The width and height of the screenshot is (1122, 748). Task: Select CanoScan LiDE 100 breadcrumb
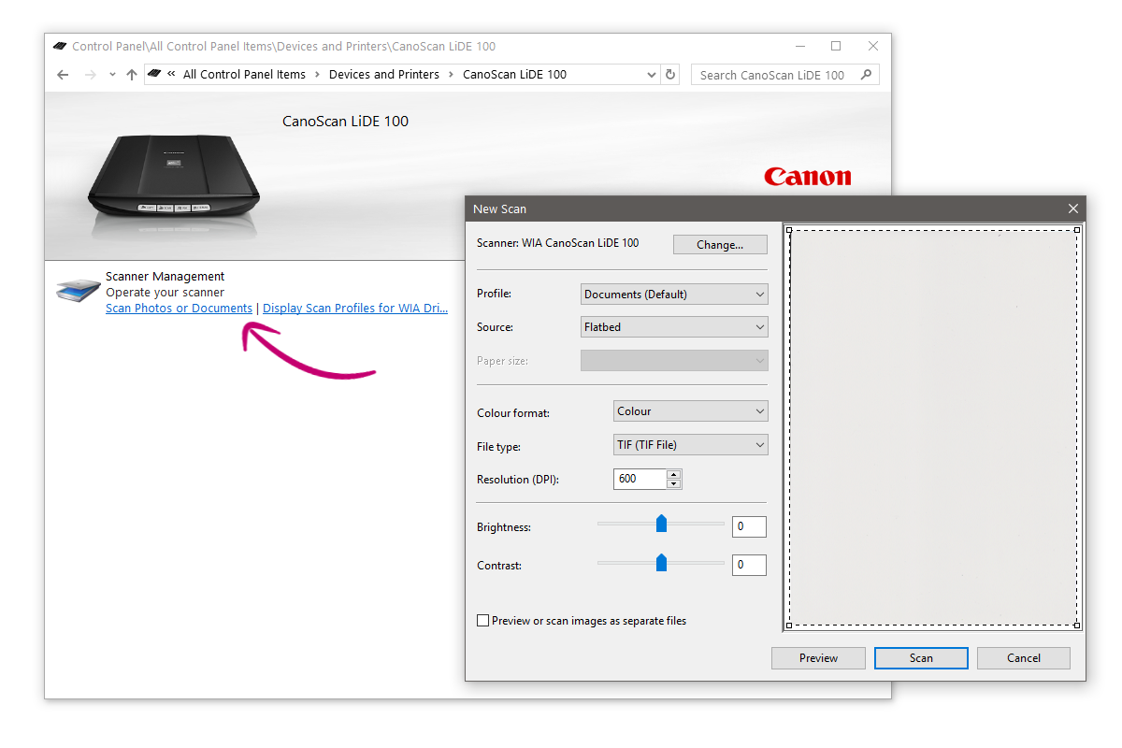click(514, 75)
